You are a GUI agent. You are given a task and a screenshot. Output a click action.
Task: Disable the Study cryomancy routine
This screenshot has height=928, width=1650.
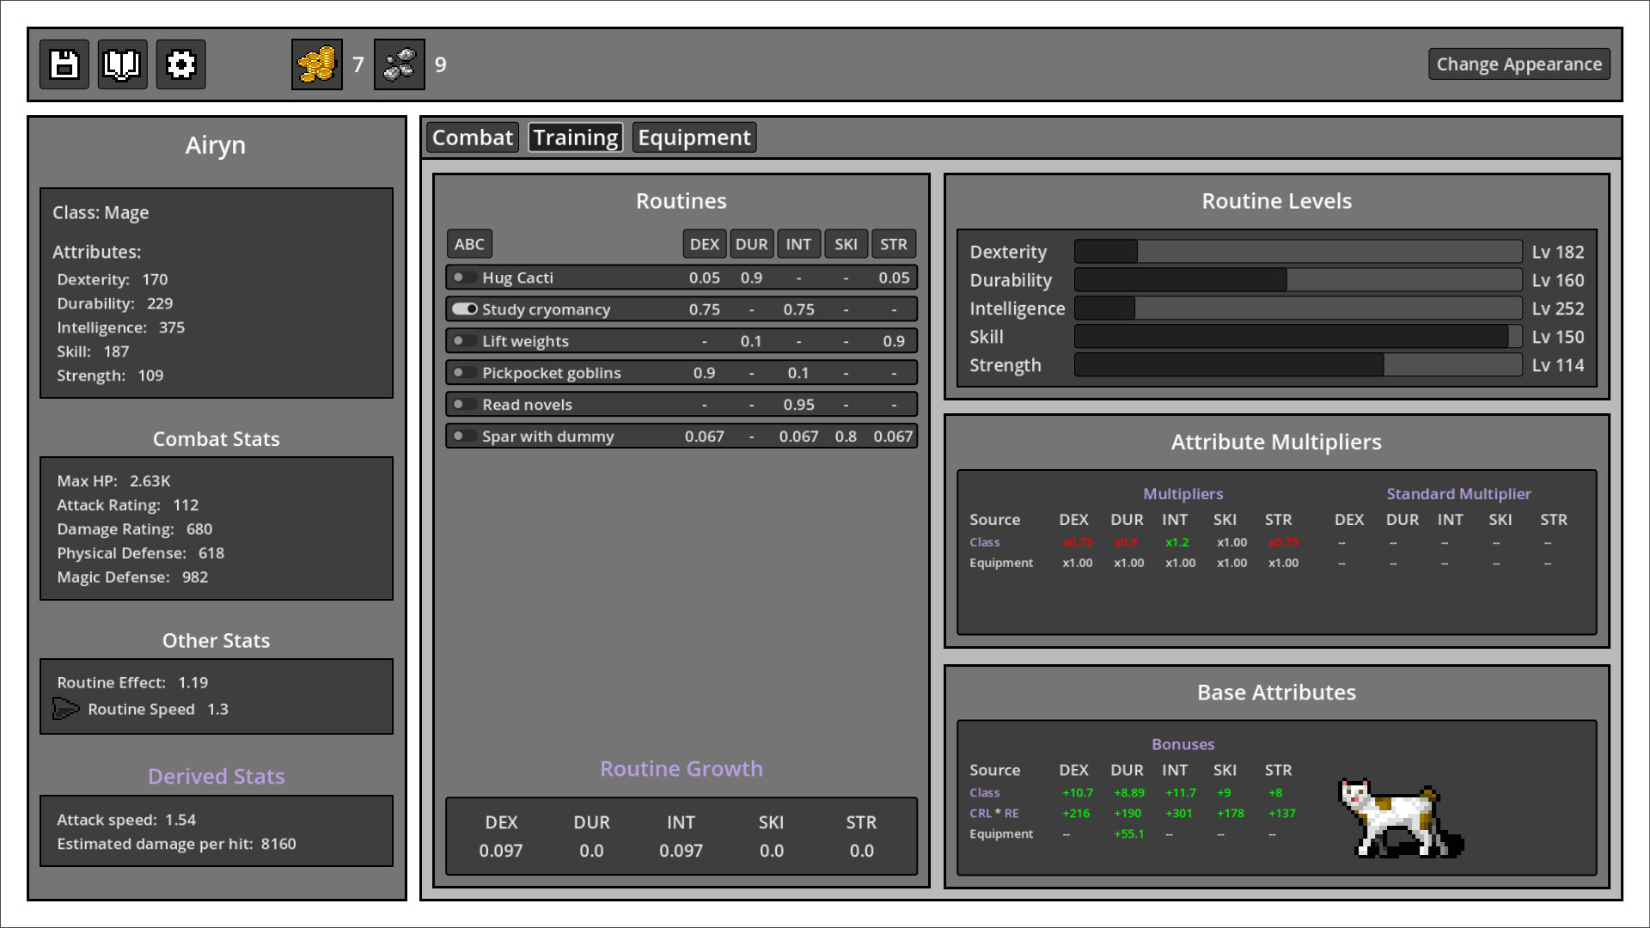pyautogui.click(x=462, y=308)
